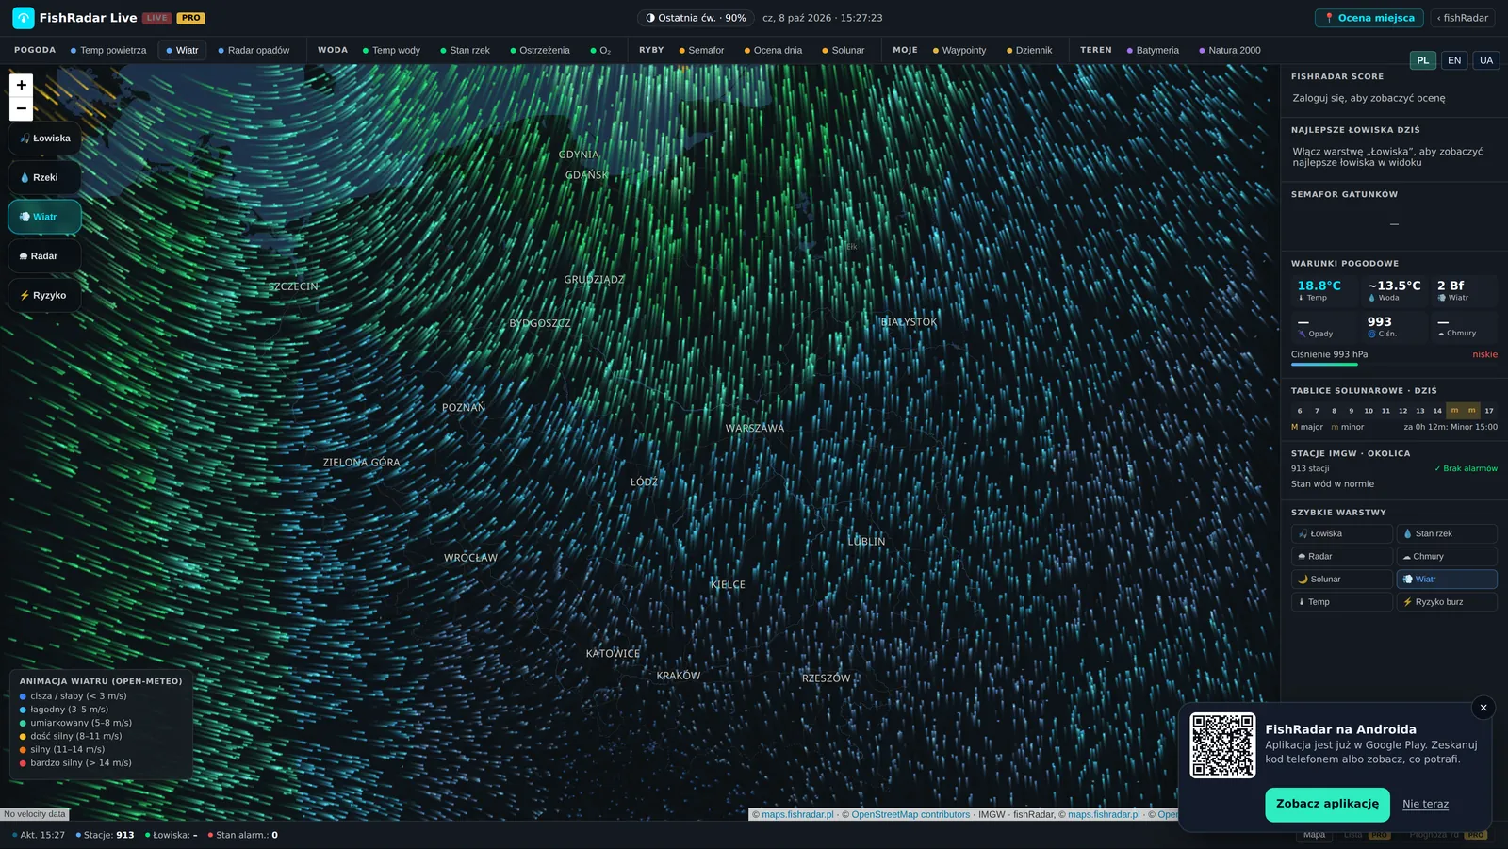The image size is (1508, 849).
Task: Enable Solunar in Szybkie warstwy
Action: tap(1342, 579)
